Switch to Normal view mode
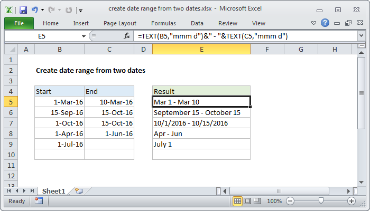Viewport: 370px width, 211px height. (238, 201)
